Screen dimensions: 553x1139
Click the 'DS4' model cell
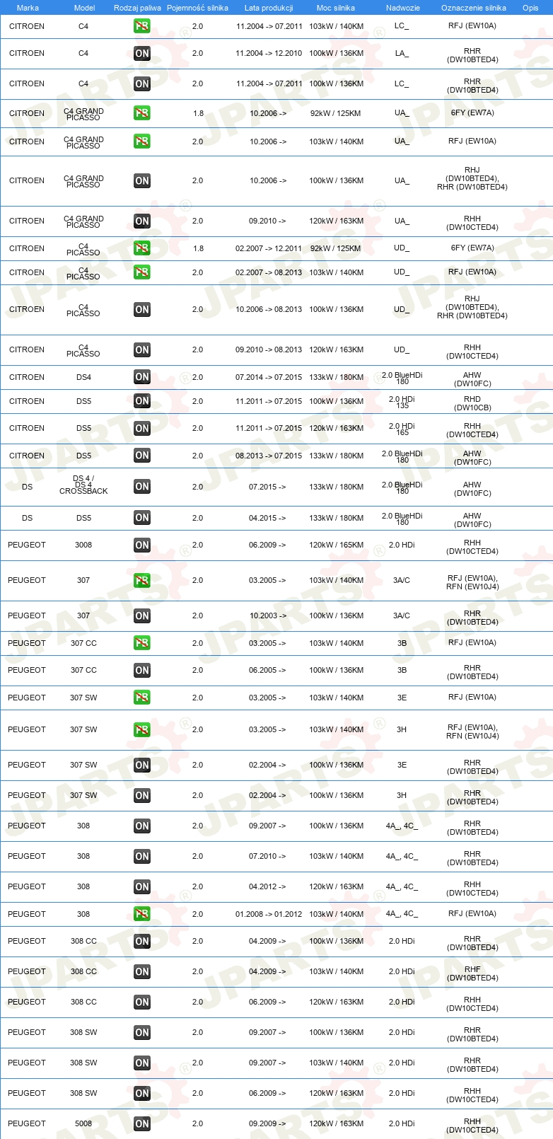[83, 377]
